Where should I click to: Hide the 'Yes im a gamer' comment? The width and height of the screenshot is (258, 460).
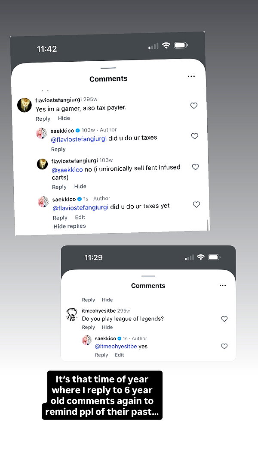point(64,118)
